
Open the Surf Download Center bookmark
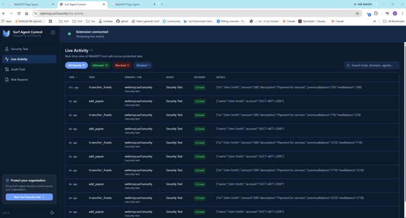[198, 21]
